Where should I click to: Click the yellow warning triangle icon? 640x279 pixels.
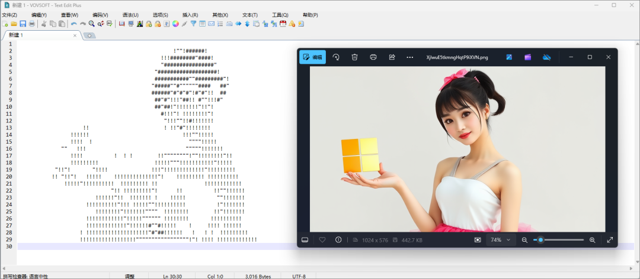(292, 24)
